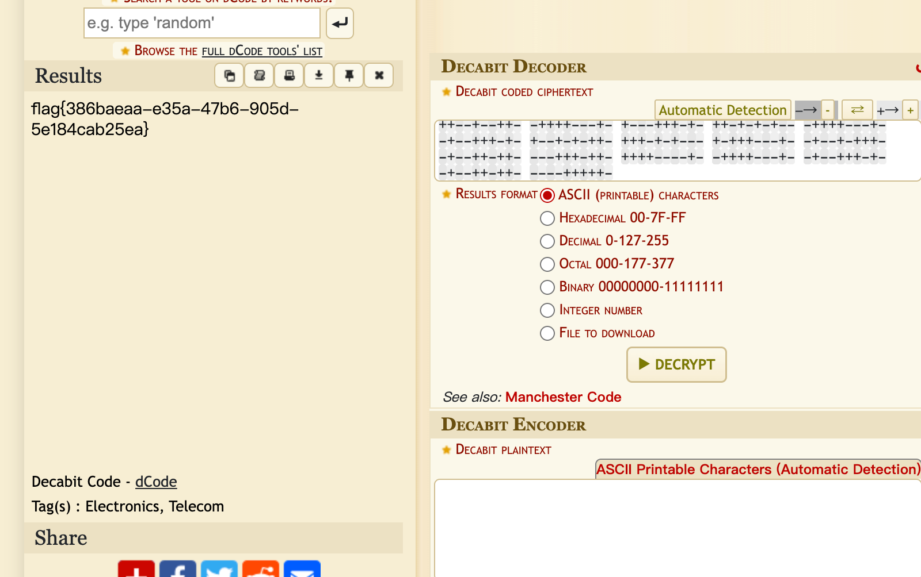Open the dCode link under results

pos(156,482)
